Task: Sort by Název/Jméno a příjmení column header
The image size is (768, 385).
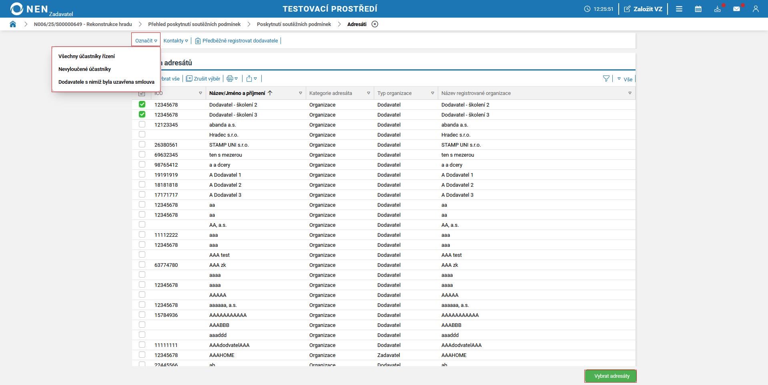Action: tap(237, 93)
